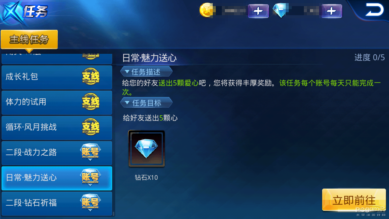Click the 立即前往 button

[354, 200]
